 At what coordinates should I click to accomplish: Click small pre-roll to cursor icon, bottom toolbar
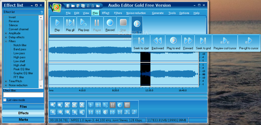point(134,112)
